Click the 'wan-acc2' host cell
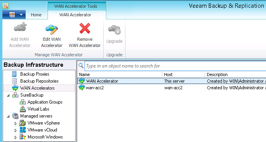 point(173,88)
